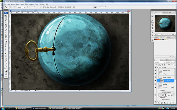Hide the 'highlights' layer

(155, 74)
